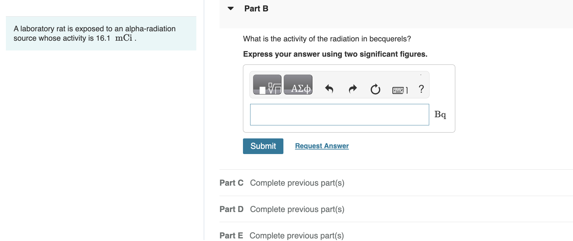573x241 pixels.
Task: Undo the last answer edit
Action: click(x=329, y=89)
